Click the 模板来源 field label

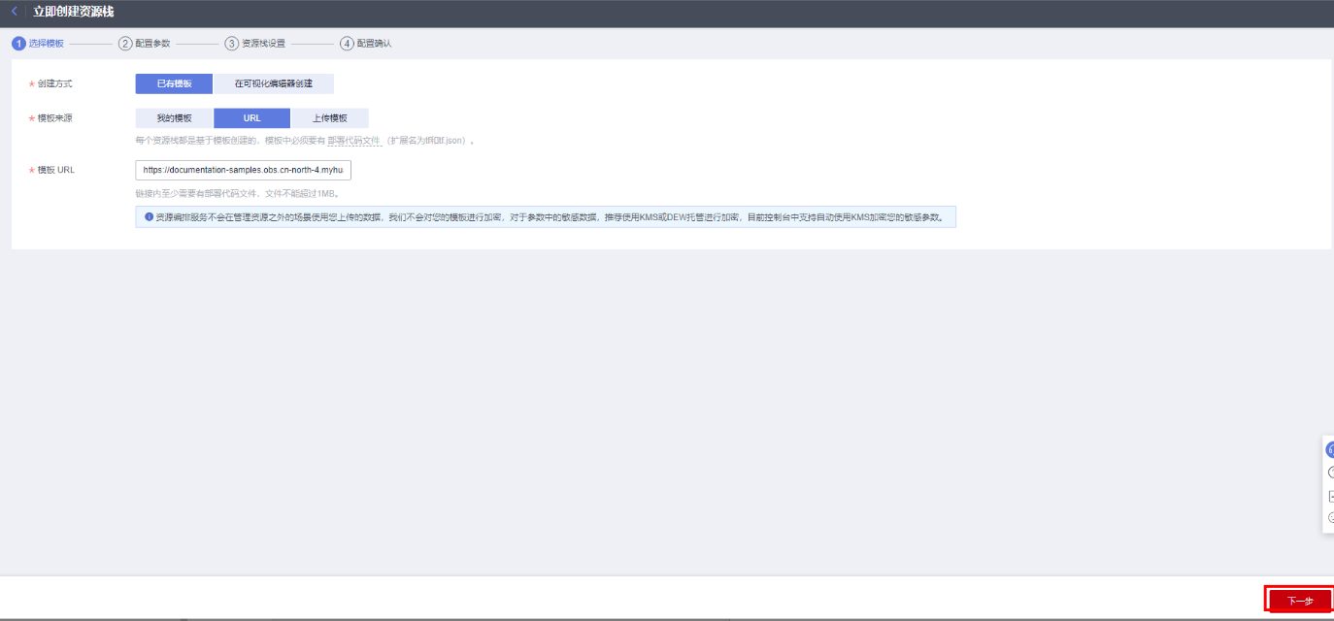tap(54, 118)
